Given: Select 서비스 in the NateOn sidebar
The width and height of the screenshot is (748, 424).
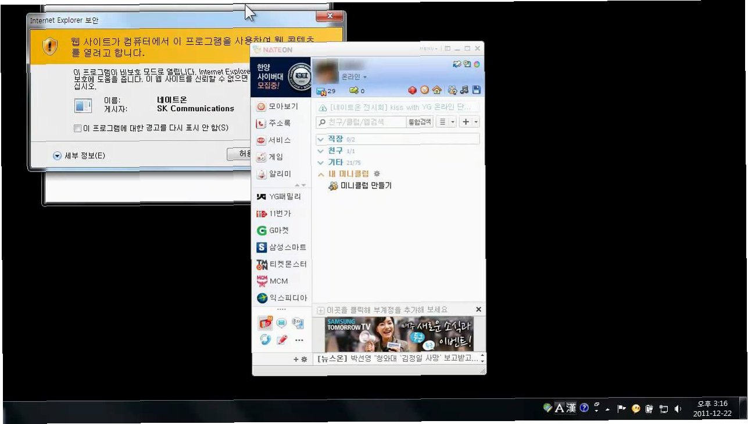Looking at the screenshot, I should (x=274, y=140).
